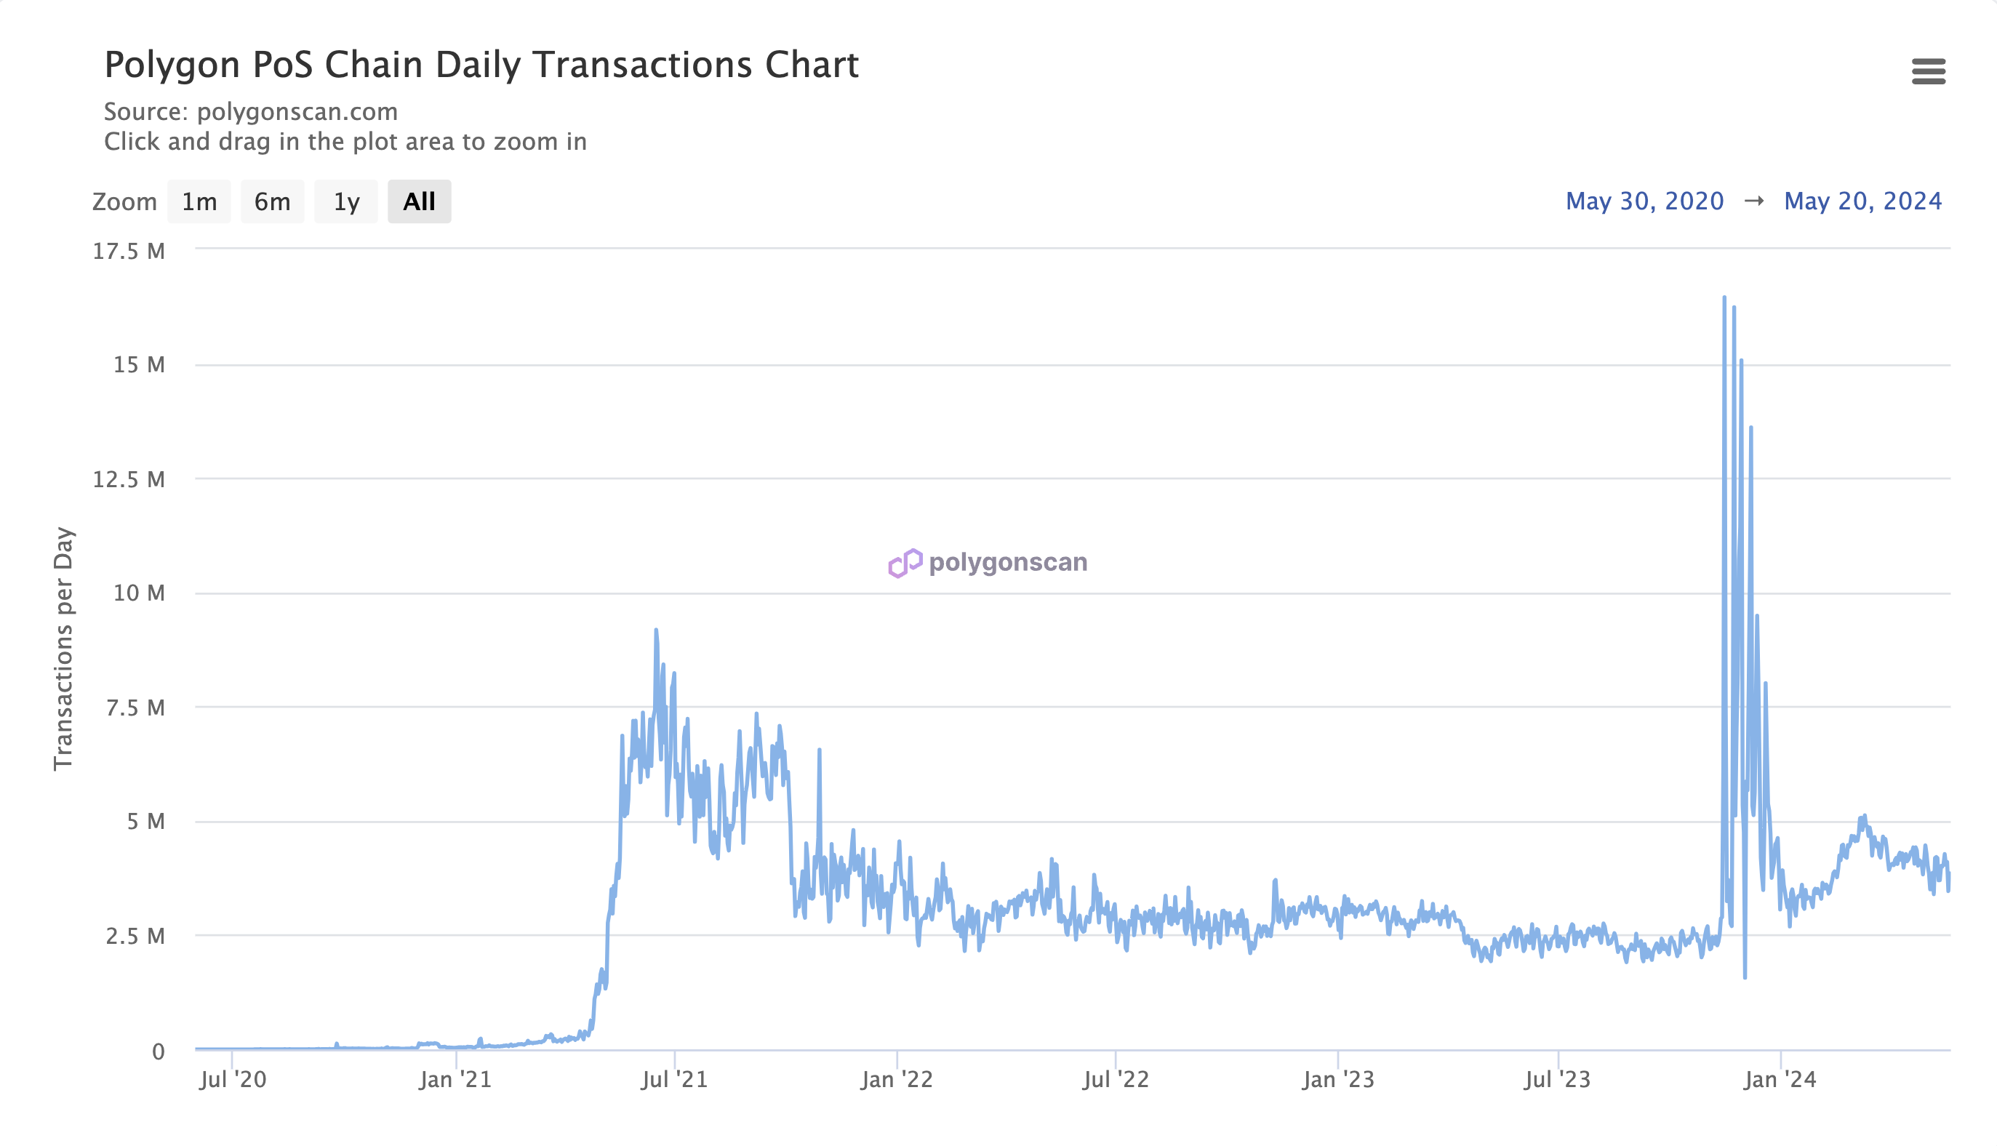Click the Transactions per Day axis title

(63, 649)
